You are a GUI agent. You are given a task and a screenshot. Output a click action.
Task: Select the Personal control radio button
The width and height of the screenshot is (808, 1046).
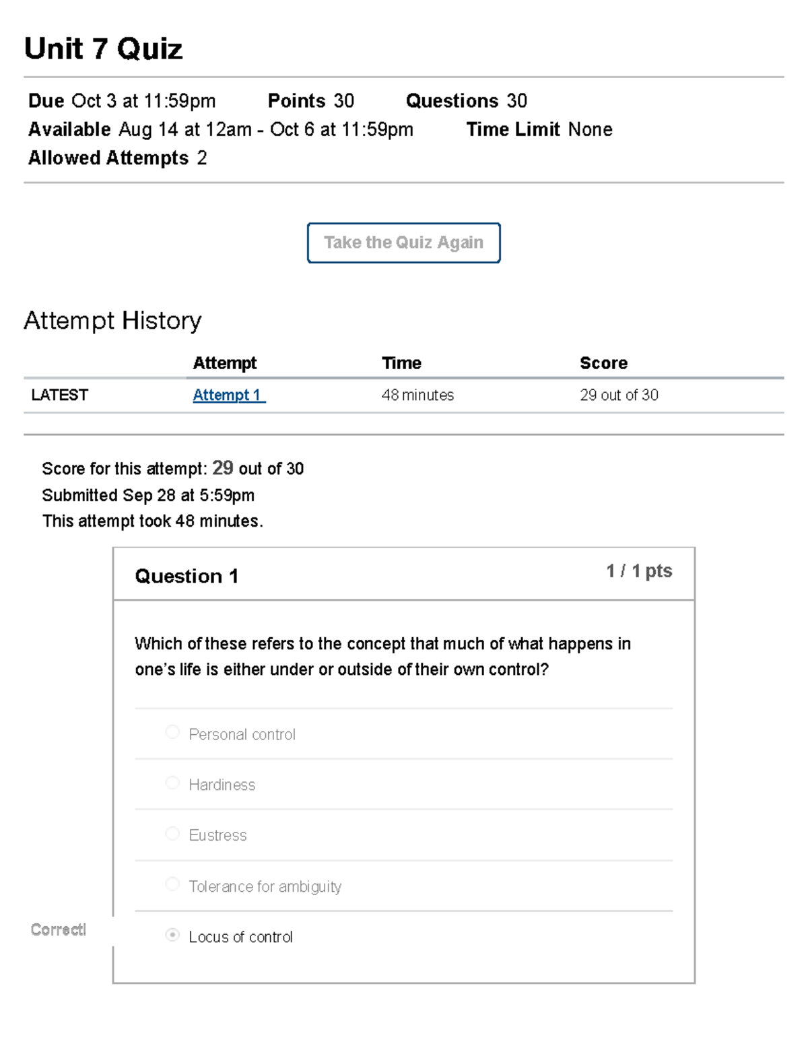pyautogui.click(x=172, y=732)
